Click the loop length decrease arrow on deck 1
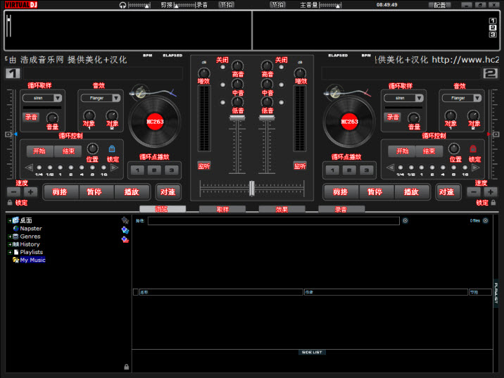The image size is (504, 378). [x=29, y=168]
